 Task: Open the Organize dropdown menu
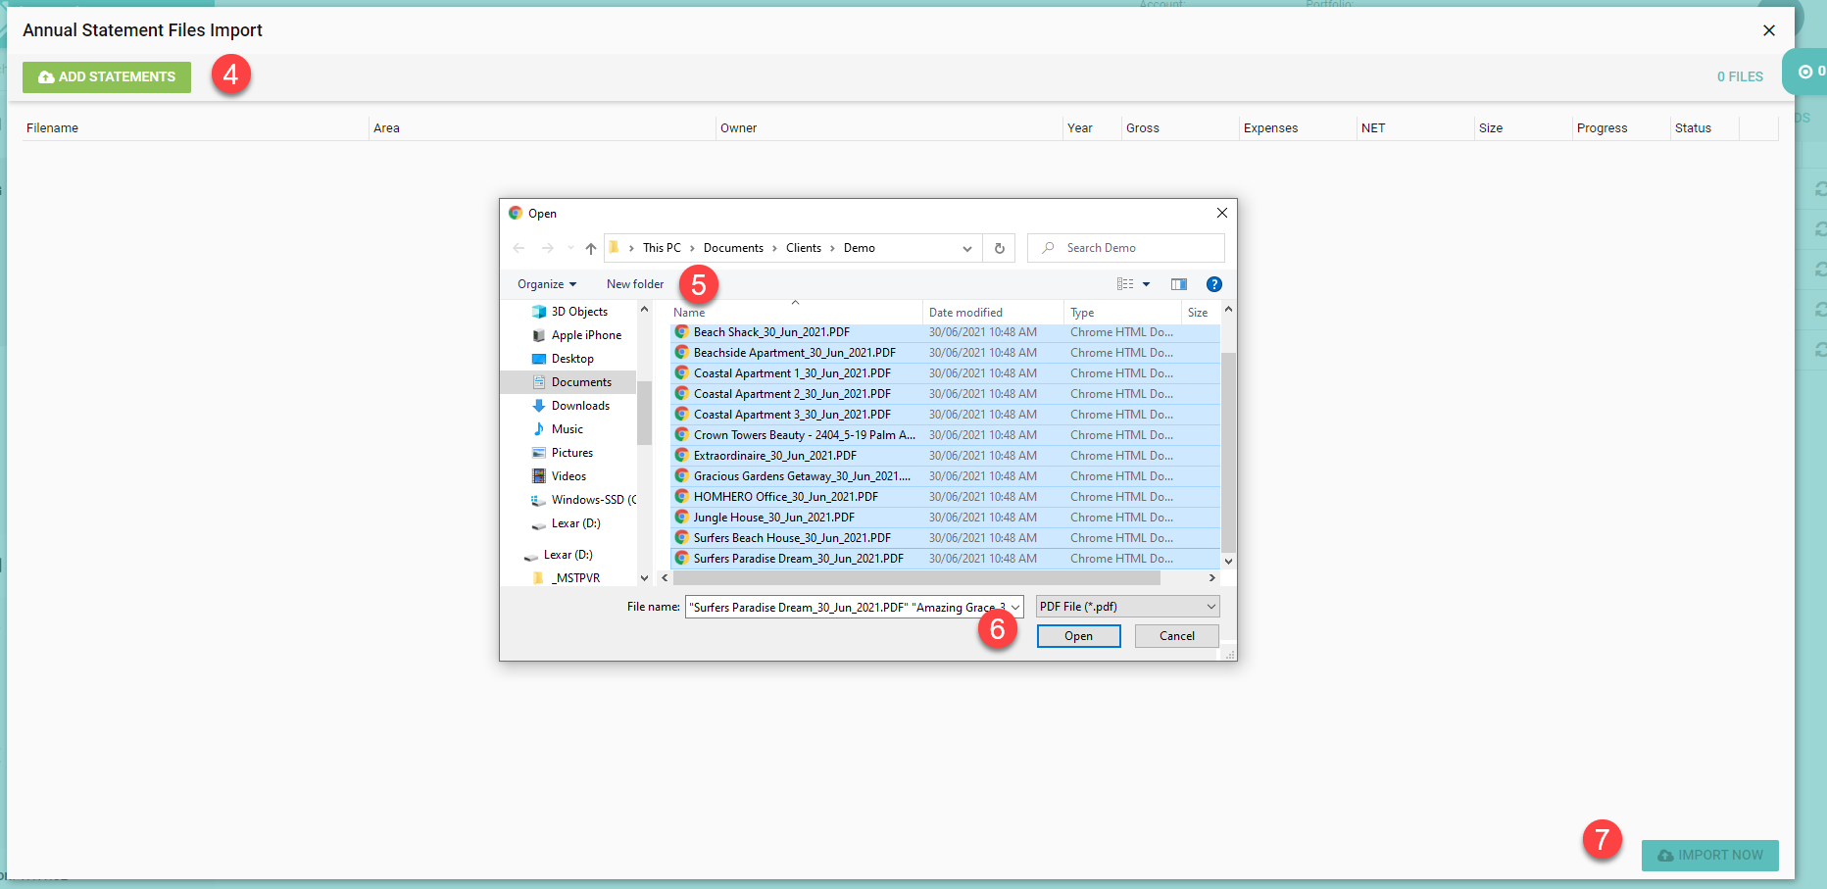(x=546, y=284)
